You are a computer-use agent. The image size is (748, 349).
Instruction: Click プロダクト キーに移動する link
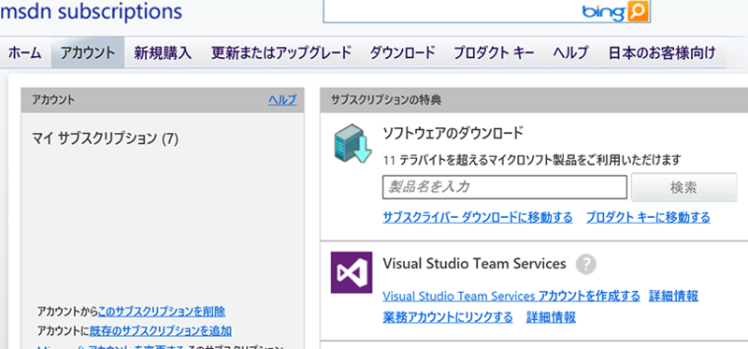coord(648,218)
